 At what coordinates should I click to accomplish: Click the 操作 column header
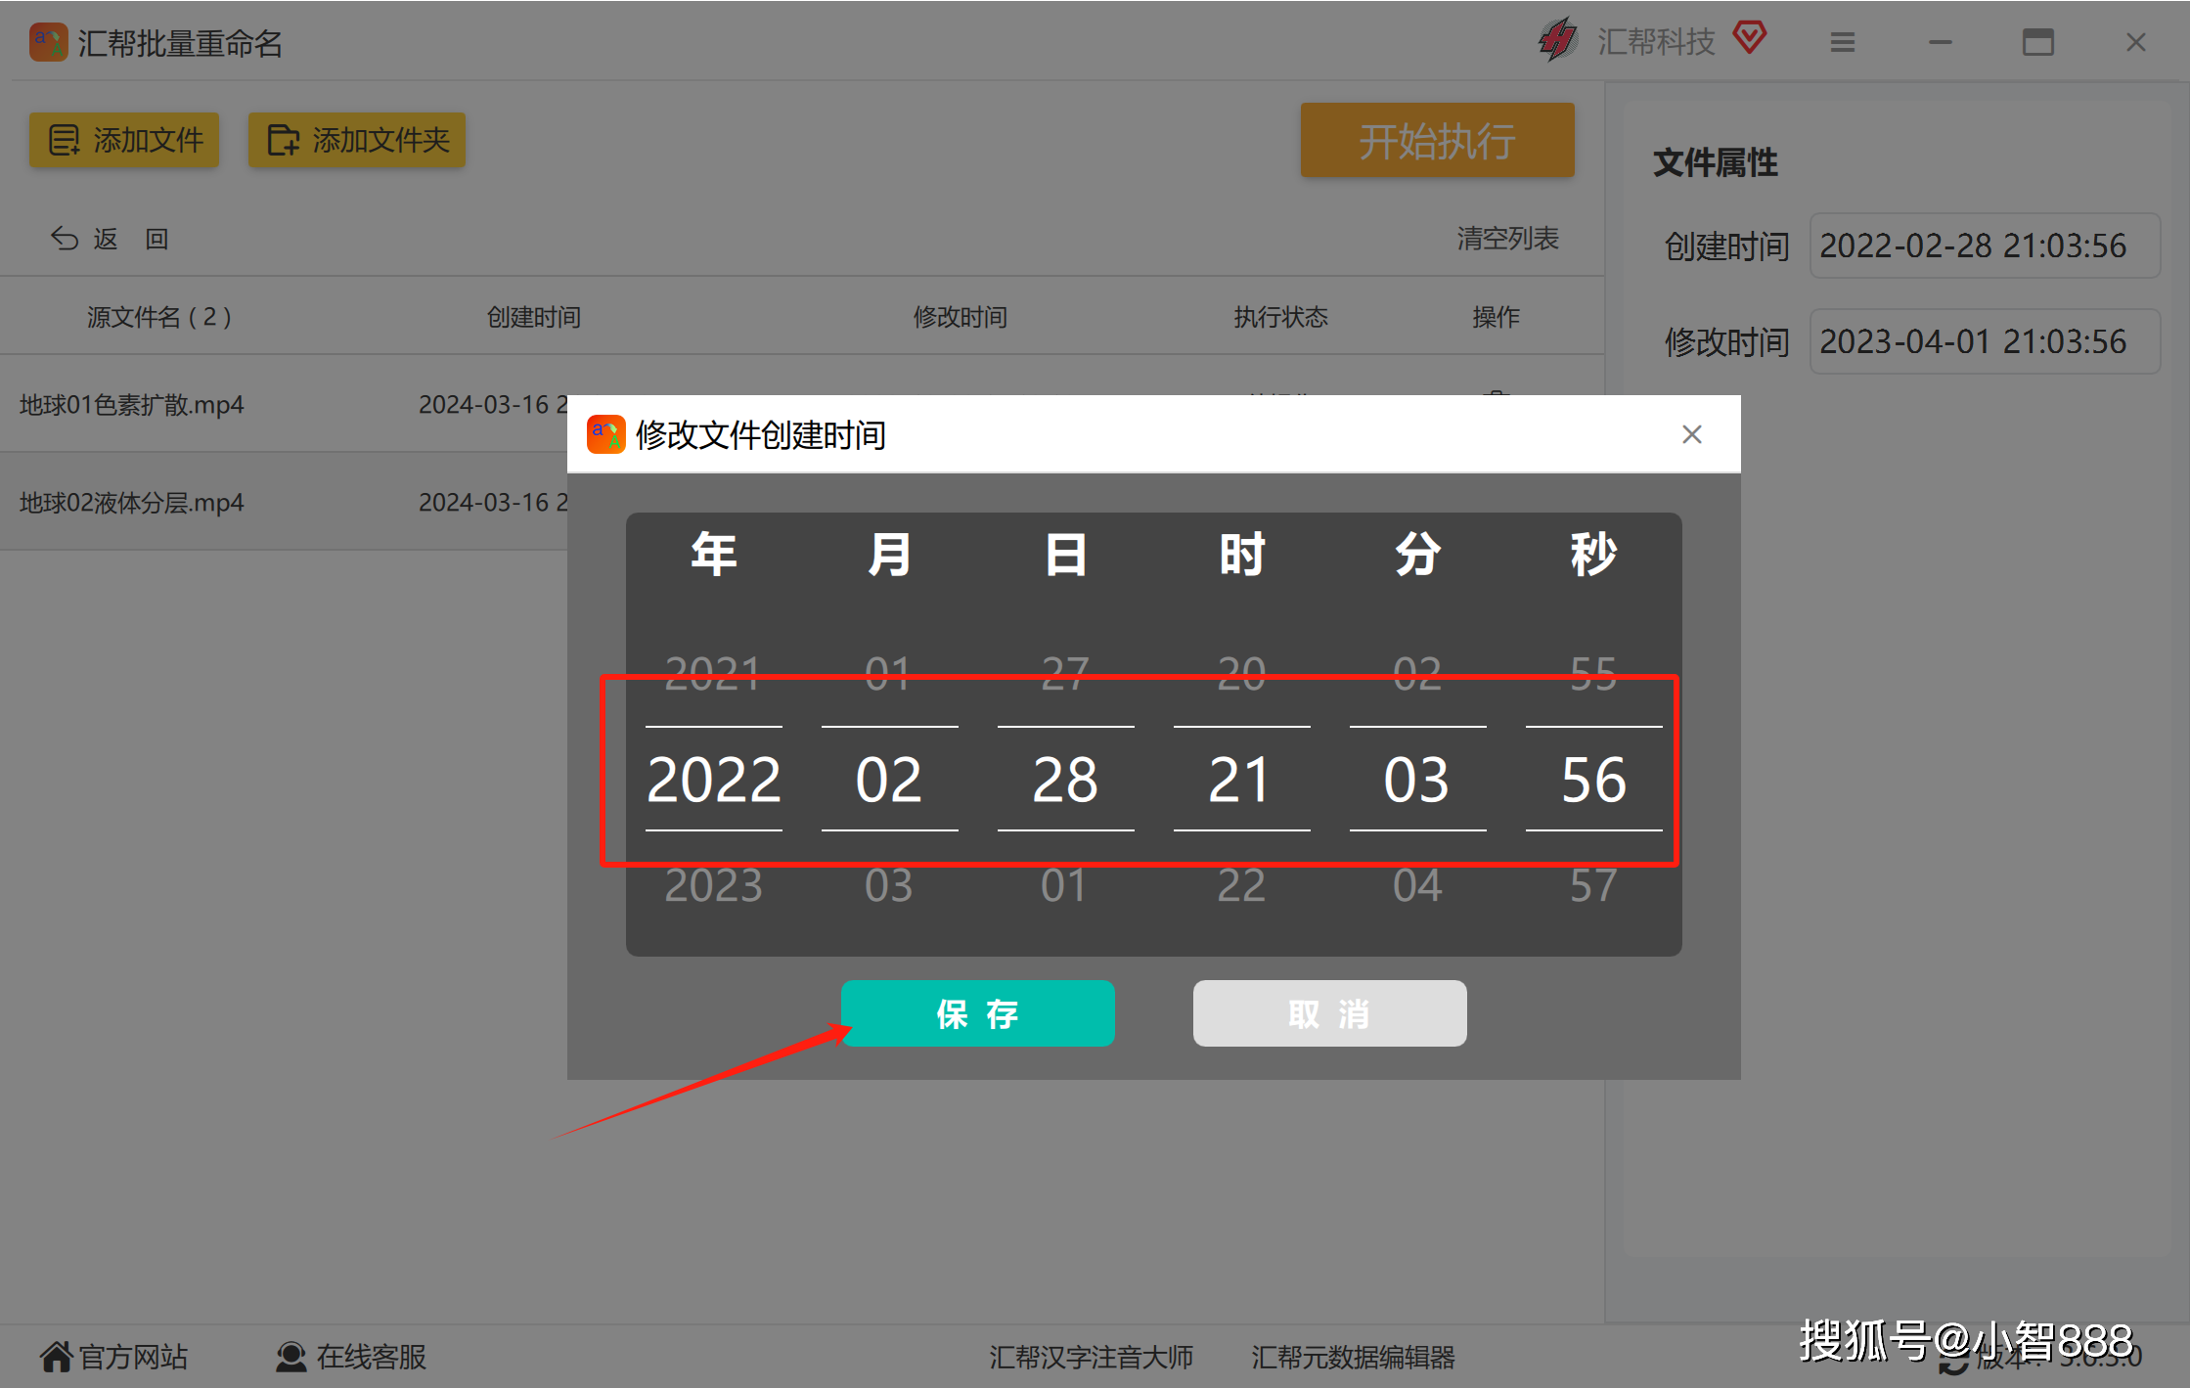point(1497,317)
